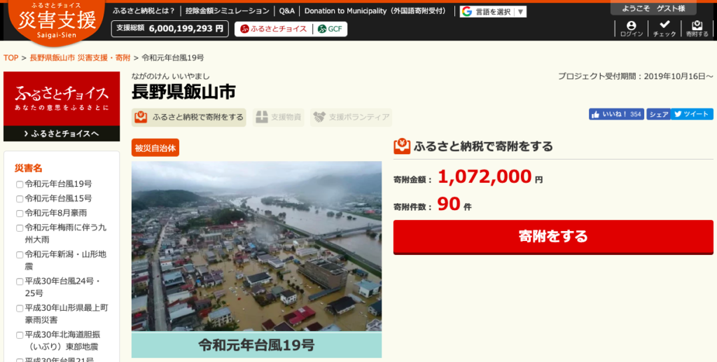This screenshot has width=717, height=362.
Task: Open the ログイン login icon
Action: [632, 28]
